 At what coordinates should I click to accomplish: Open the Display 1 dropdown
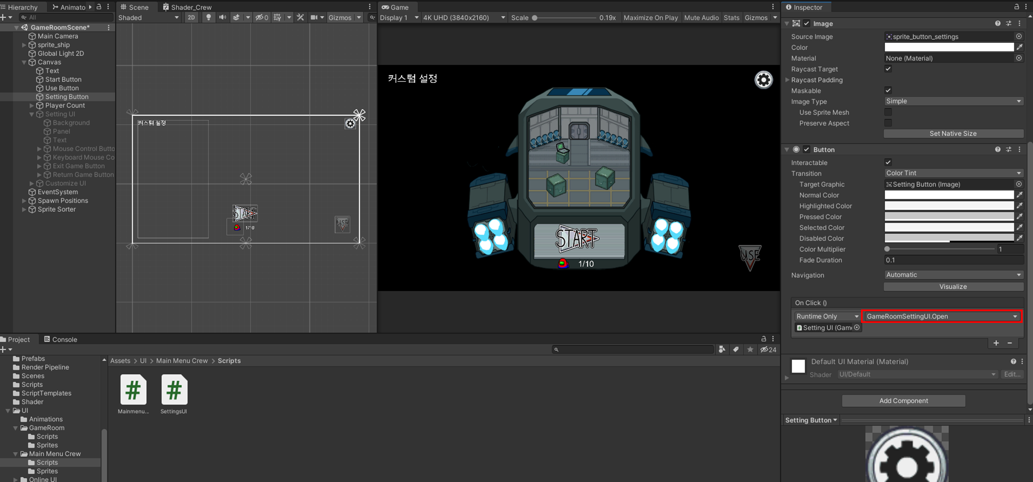399,18
